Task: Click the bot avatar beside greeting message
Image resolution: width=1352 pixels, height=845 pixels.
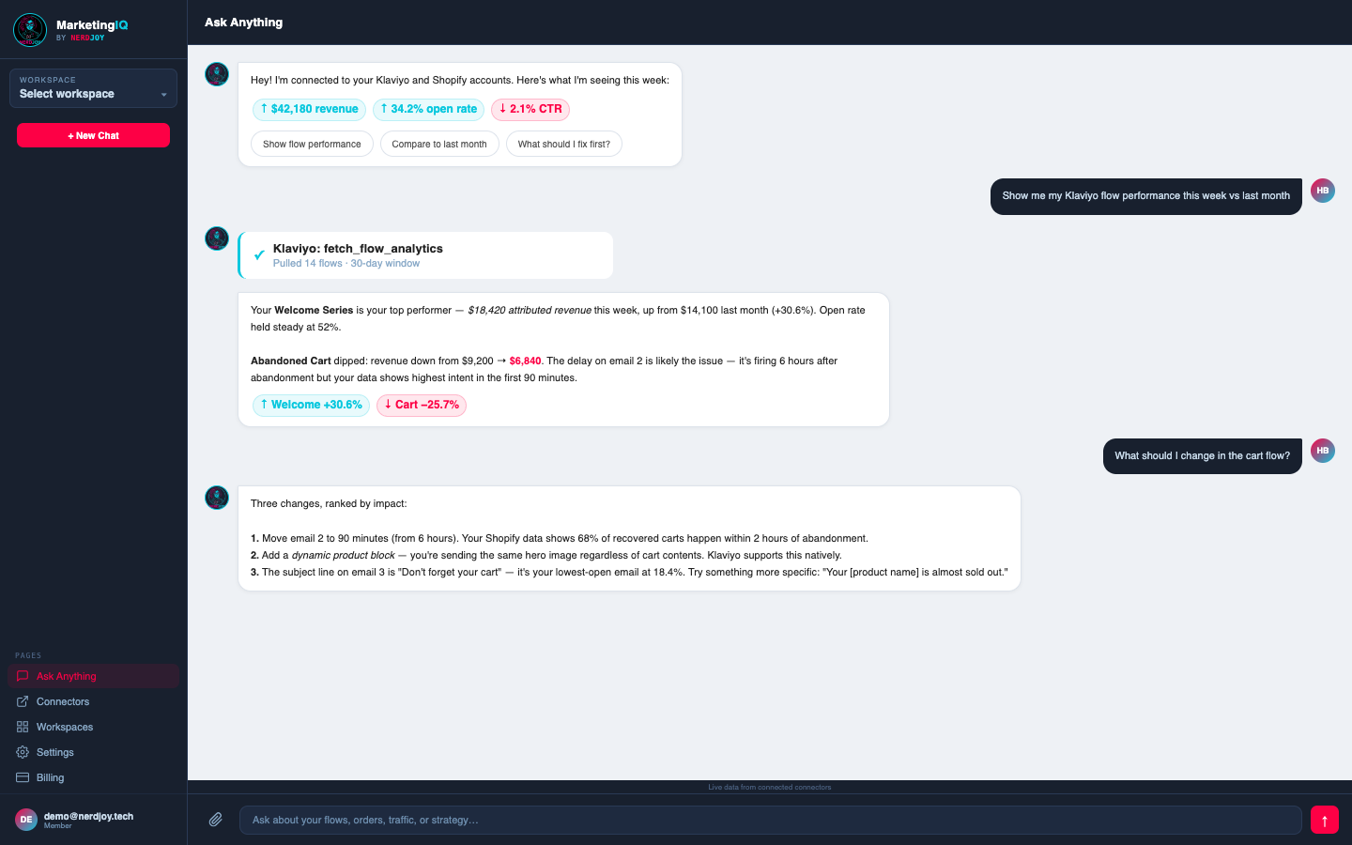Action: pos(217,74)
